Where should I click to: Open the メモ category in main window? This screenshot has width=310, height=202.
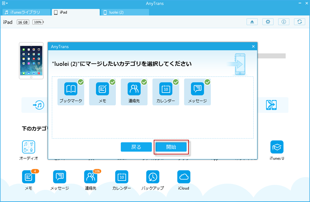click(29, 180)
